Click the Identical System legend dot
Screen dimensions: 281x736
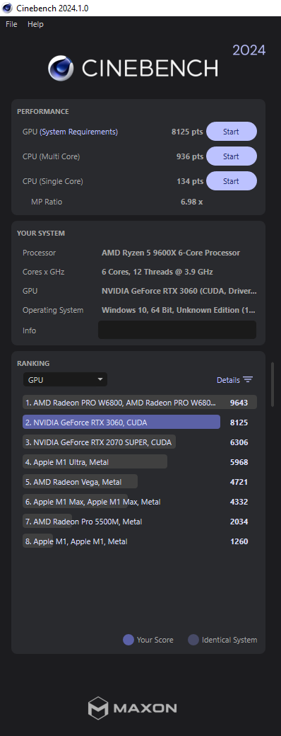(193, 640)
